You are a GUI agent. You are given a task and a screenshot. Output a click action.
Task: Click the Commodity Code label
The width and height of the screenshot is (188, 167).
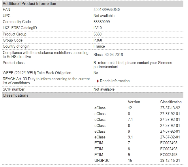click(17, 22)
